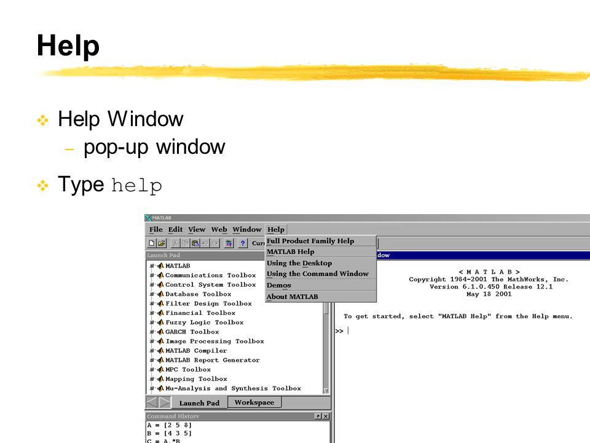Click the MATLAB logo icon beside GARCH Toolbox
The image size is (590, 443).
pos(160,332)
